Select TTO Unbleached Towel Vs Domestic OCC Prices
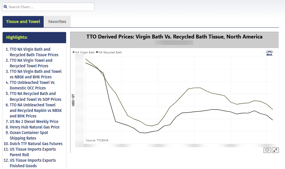 tap(32, 85)
